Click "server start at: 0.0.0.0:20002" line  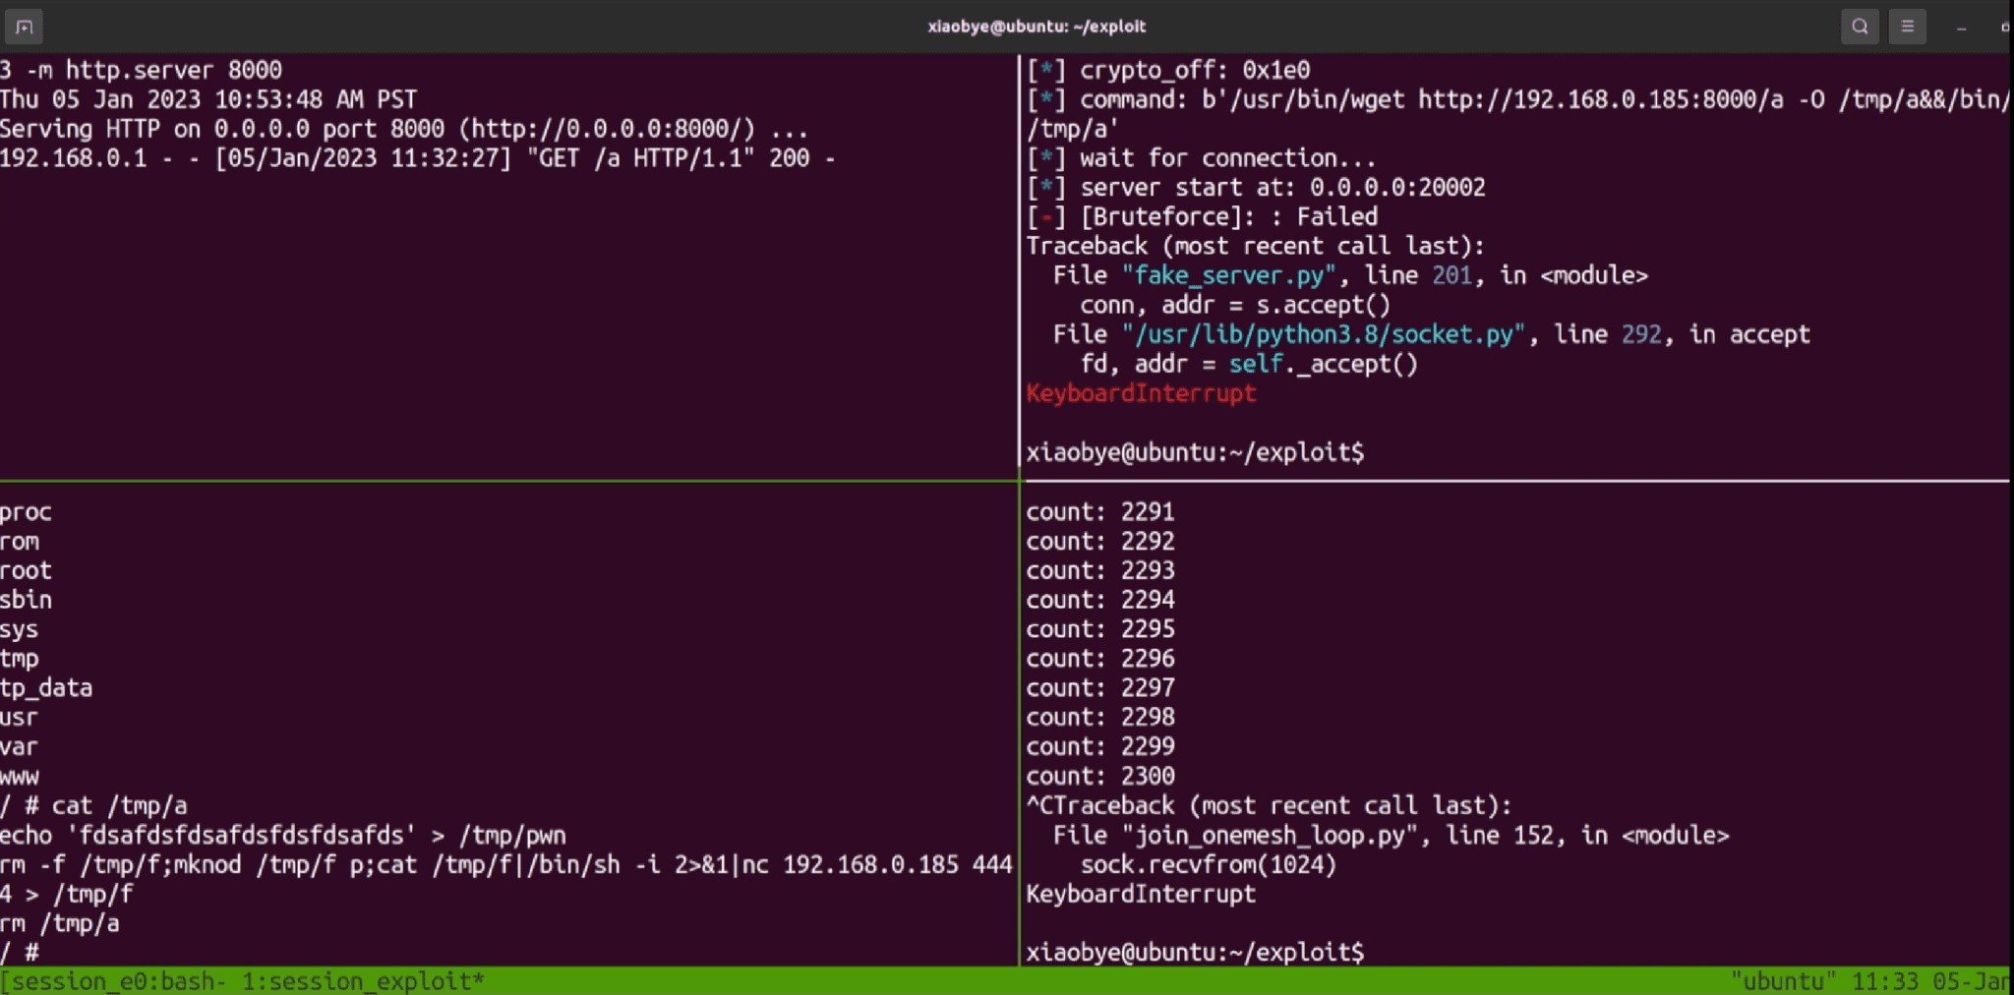pyautogui.click(x=1256, y=187)
